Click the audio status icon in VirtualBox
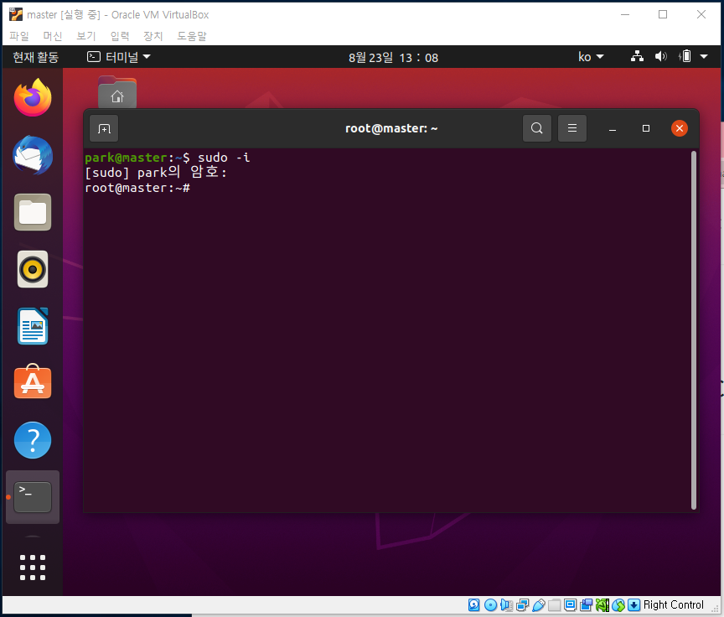The width and height of the screenshot is (724, 617). click(506, 605)
